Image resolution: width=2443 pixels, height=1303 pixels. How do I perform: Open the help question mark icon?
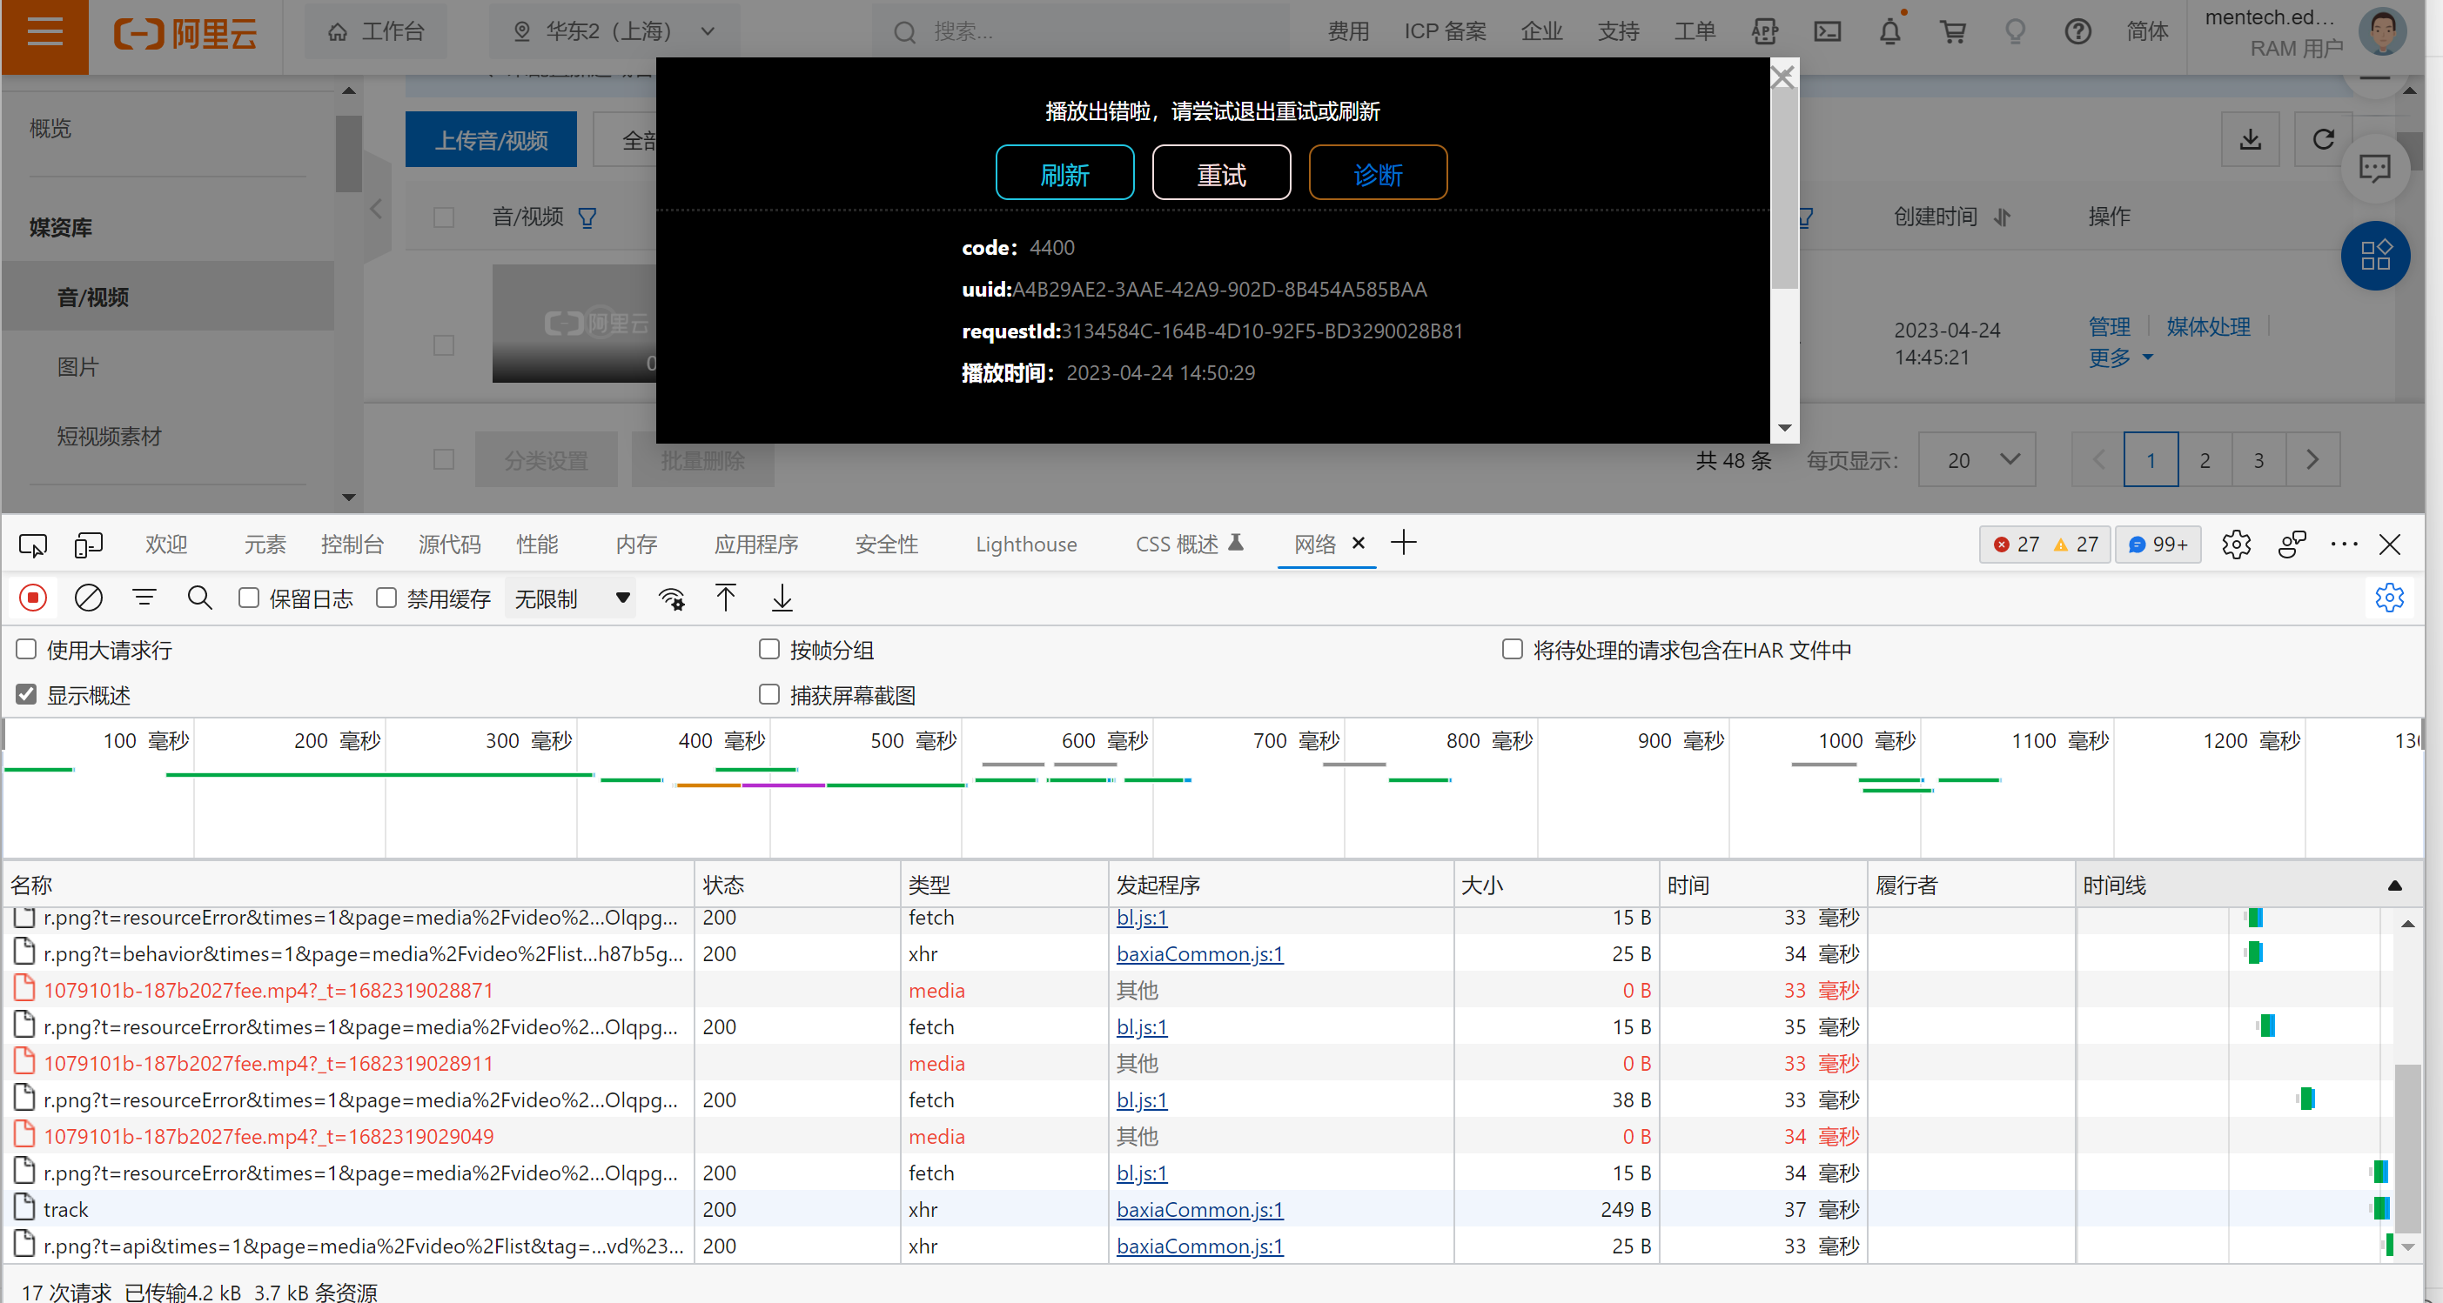point(2077,32)
